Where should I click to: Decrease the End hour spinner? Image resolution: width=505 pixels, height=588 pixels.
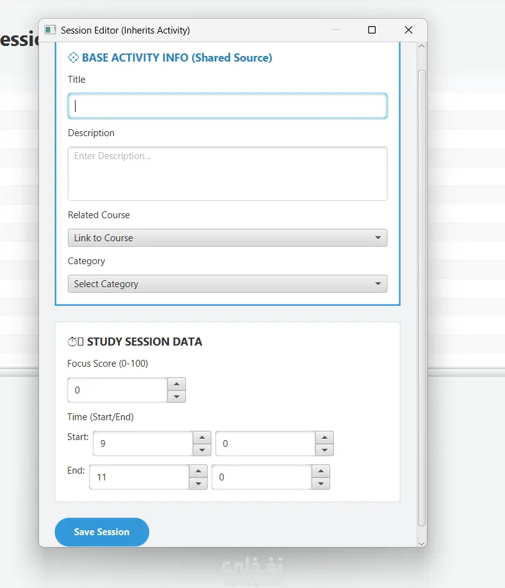198,484
